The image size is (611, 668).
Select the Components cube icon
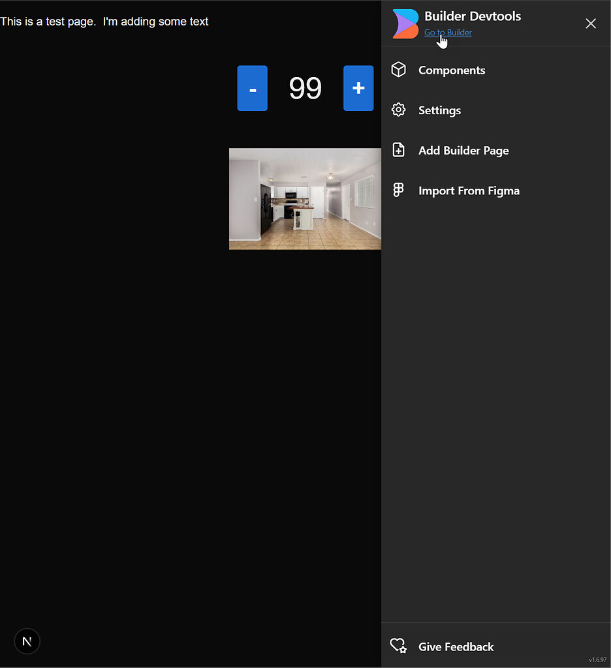pyautogui.click(x=399, y=69)
